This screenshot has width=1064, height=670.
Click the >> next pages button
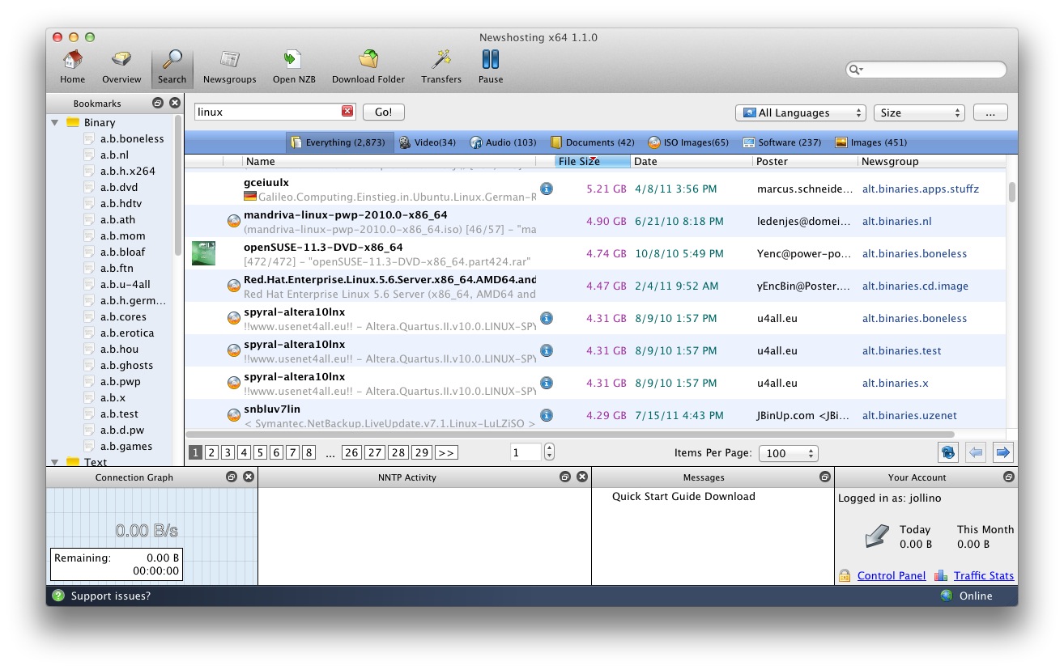[446, 453]
